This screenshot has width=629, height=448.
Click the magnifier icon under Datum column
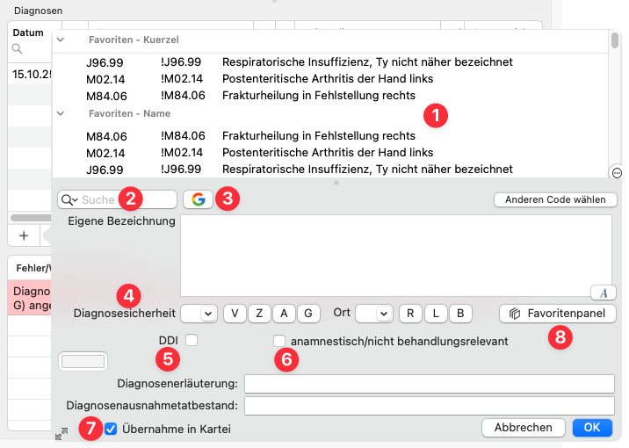tap(17, 49)
